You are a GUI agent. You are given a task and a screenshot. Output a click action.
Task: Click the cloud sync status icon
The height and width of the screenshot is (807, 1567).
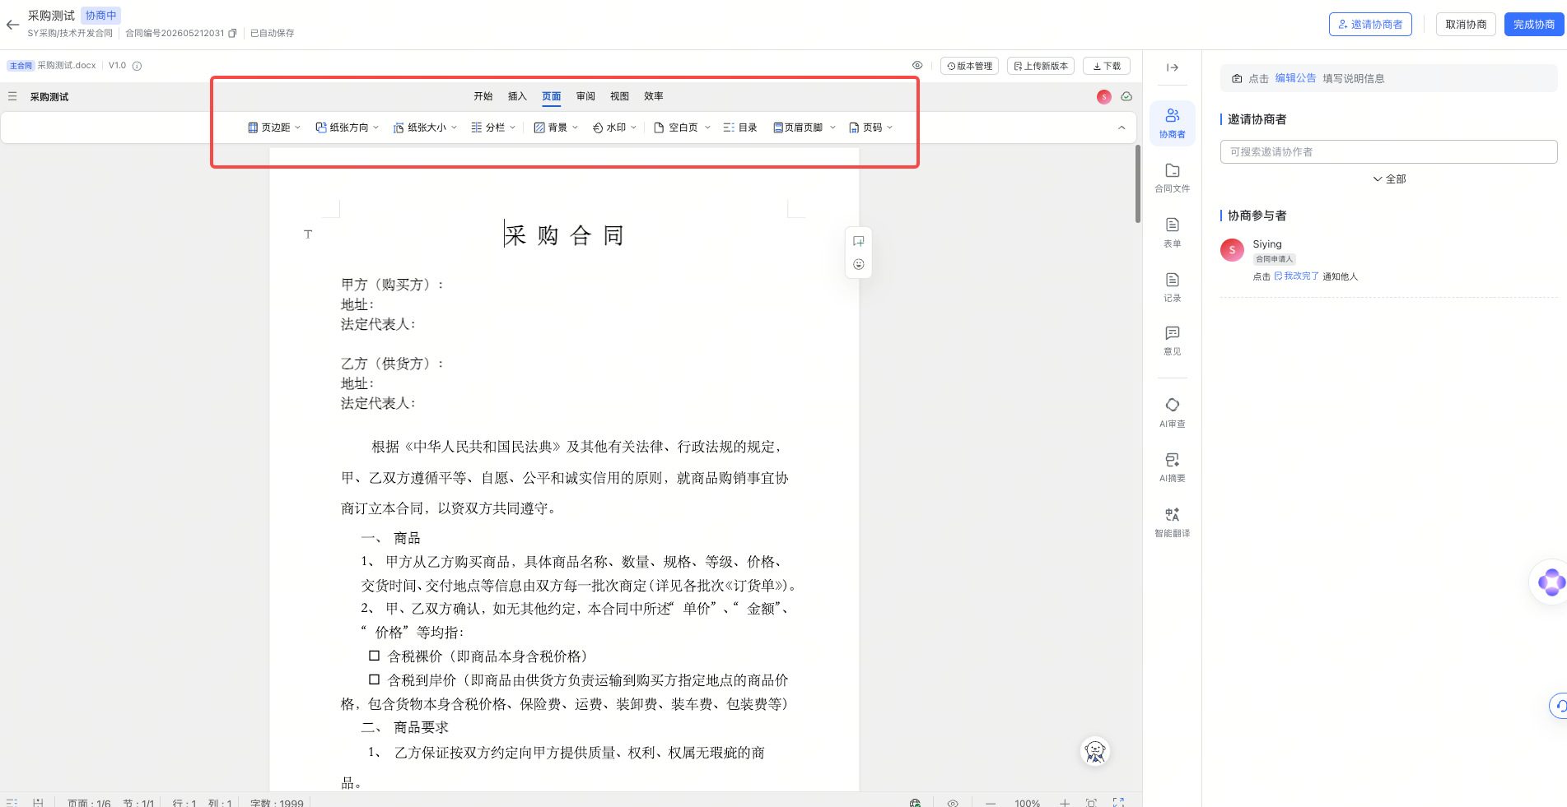tap(1126, 96)
